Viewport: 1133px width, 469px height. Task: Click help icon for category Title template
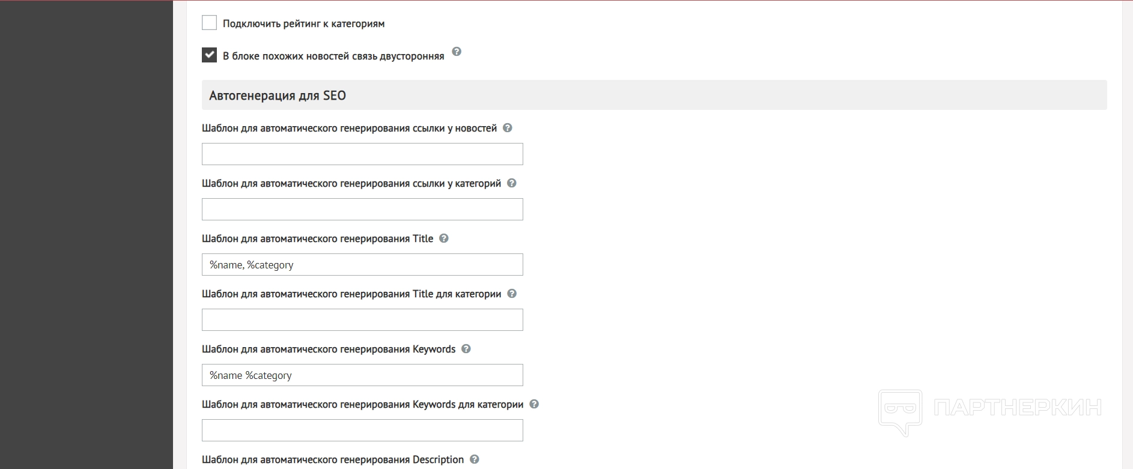(512, 294)
